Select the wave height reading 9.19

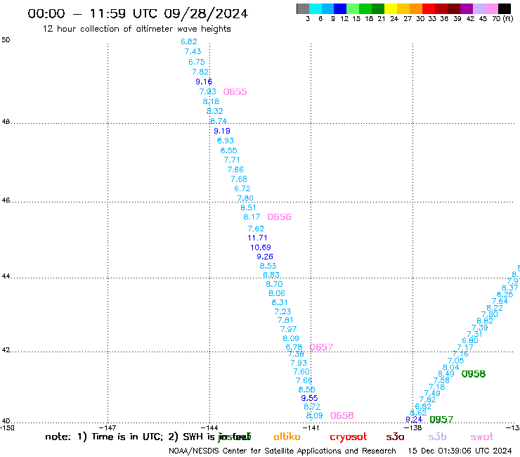click(222, 131)
